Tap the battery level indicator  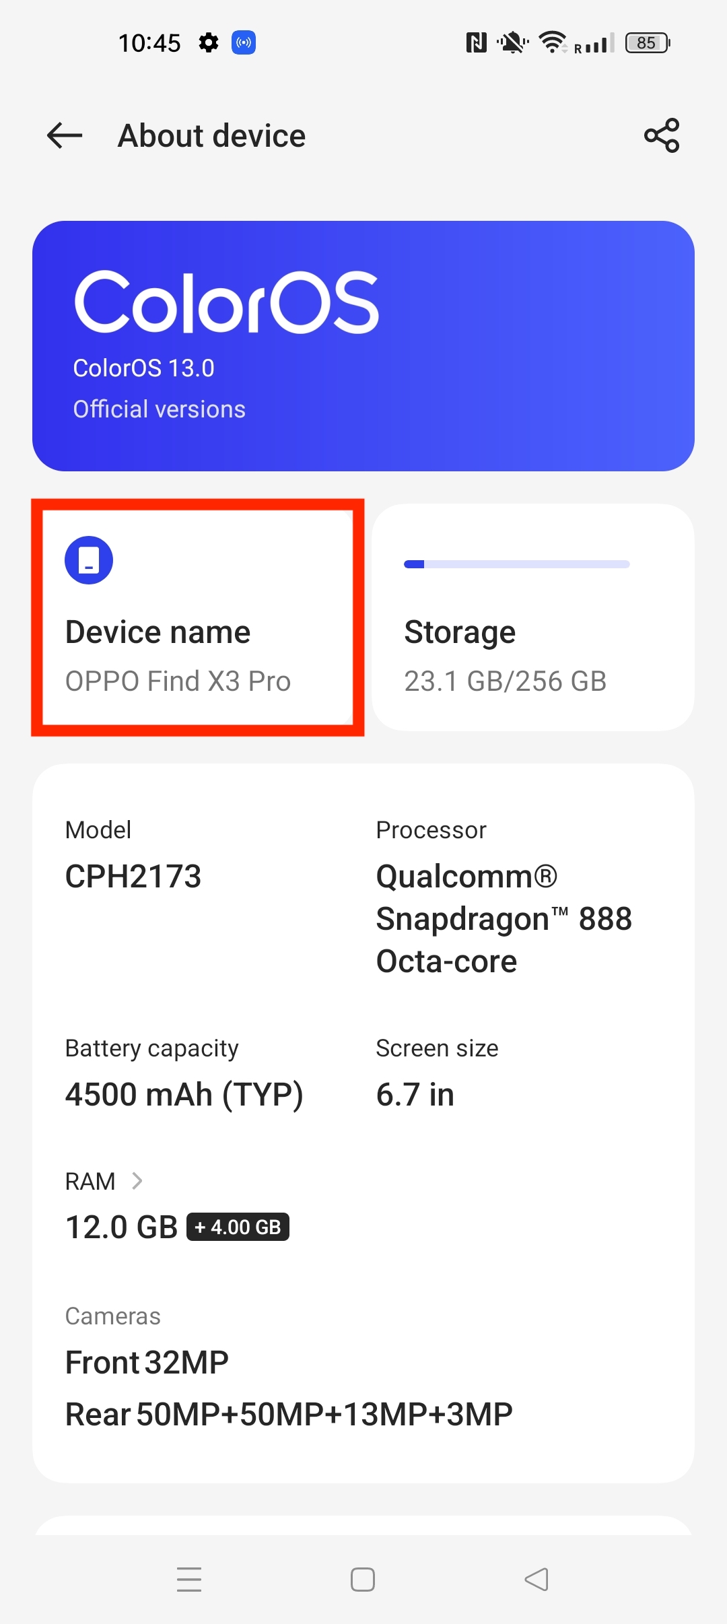pos(647,43)
